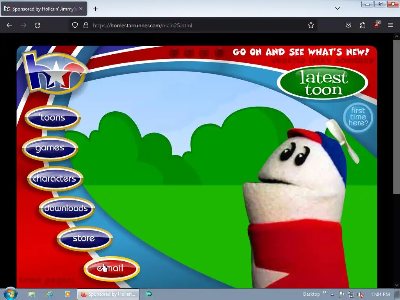Viewport: 400px width, 300px height.
Task: Select the Firefox Sponsored by Hollerin taskbar button
Action: click(x=108, y=295)
